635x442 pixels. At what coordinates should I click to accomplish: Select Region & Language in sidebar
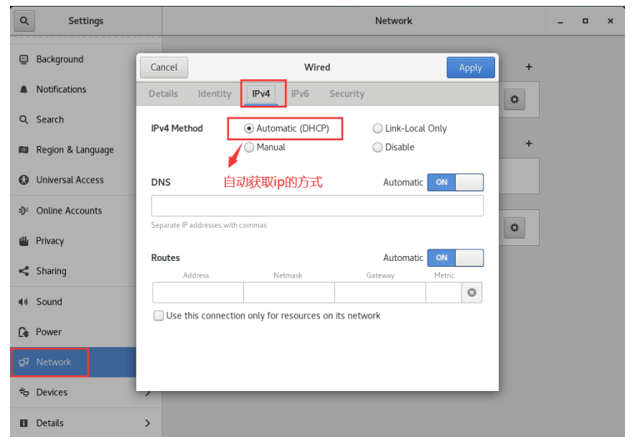click(x=74, y=150)
